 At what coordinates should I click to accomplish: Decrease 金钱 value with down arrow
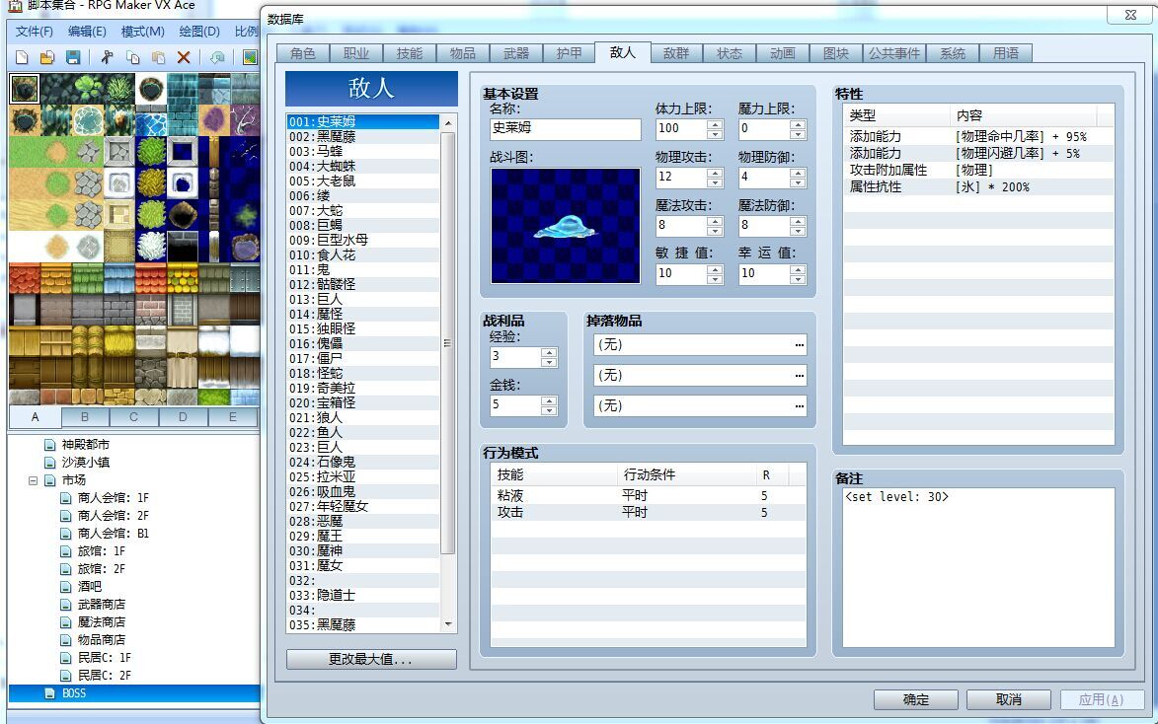(549, 410)
